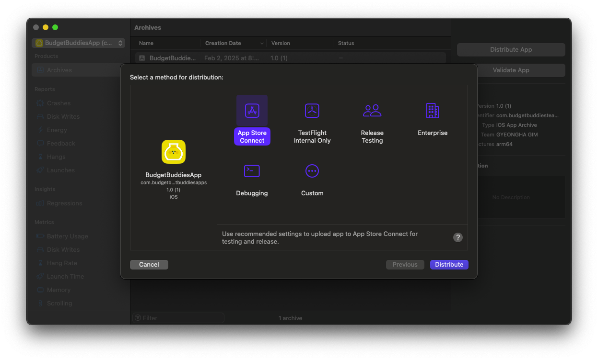Click the Energy sidebar icon
The width and height of the screenshot is (598, 360).
point(40,130)
